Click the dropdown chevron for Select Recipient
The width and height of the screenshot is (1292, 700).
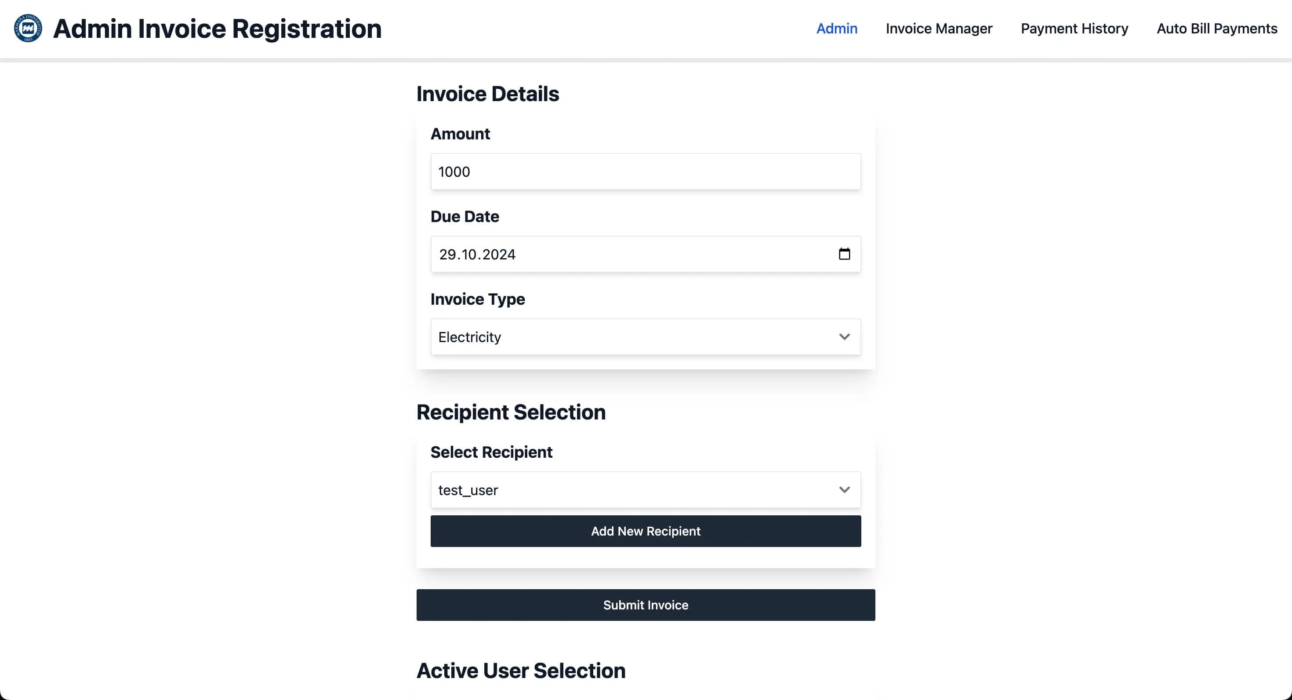[x=845, y=490]
